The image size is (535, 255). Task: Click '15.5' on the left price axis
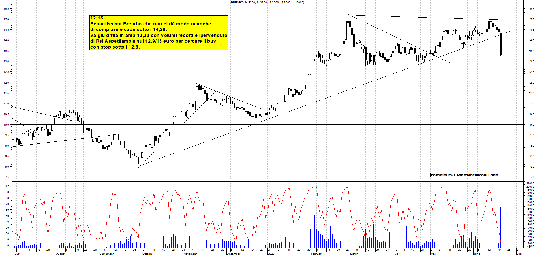pyautogui.click(x=6, y=9)
